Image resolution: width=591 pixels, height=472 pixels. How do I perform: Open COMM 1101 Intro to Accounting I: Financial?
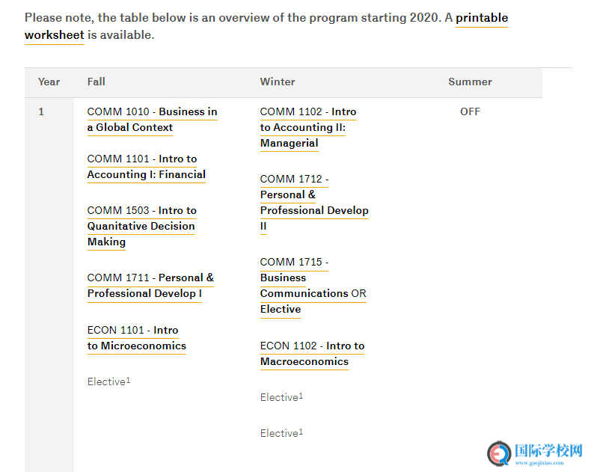(146, 167)
